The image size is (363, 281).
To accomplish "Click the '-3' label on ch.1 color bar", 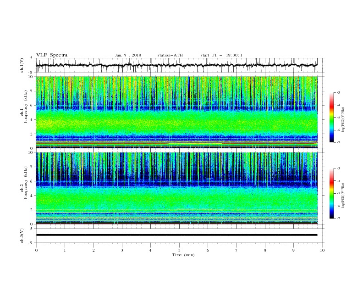I will (x=338, y=92).
